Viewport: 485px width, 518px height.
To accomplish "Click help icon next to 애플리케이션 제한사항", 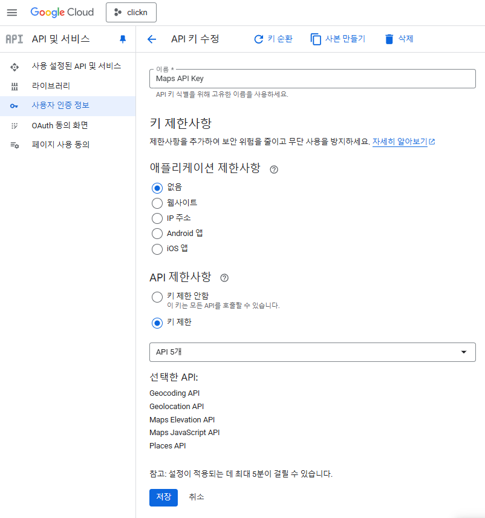I will pos(274,169).
